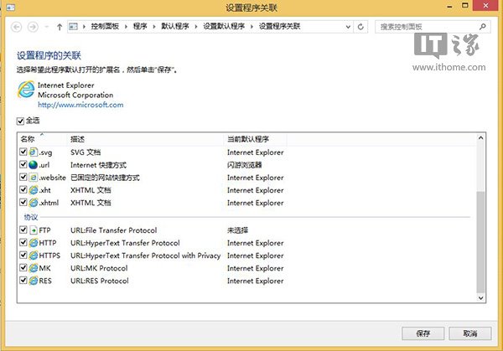Uncheck the HTTP protocol checkbox
Image resolution: width=503 pixels, height=351 pixels.
click(23, 243)
